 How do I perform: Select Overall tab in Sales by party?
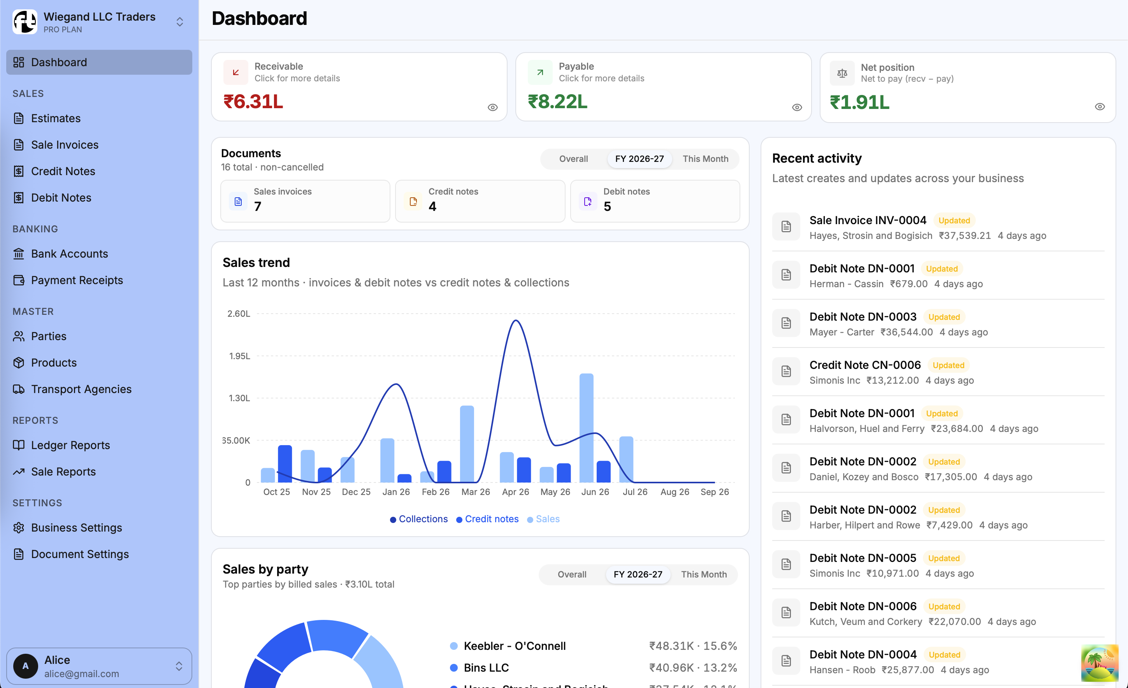click(572, 574)
